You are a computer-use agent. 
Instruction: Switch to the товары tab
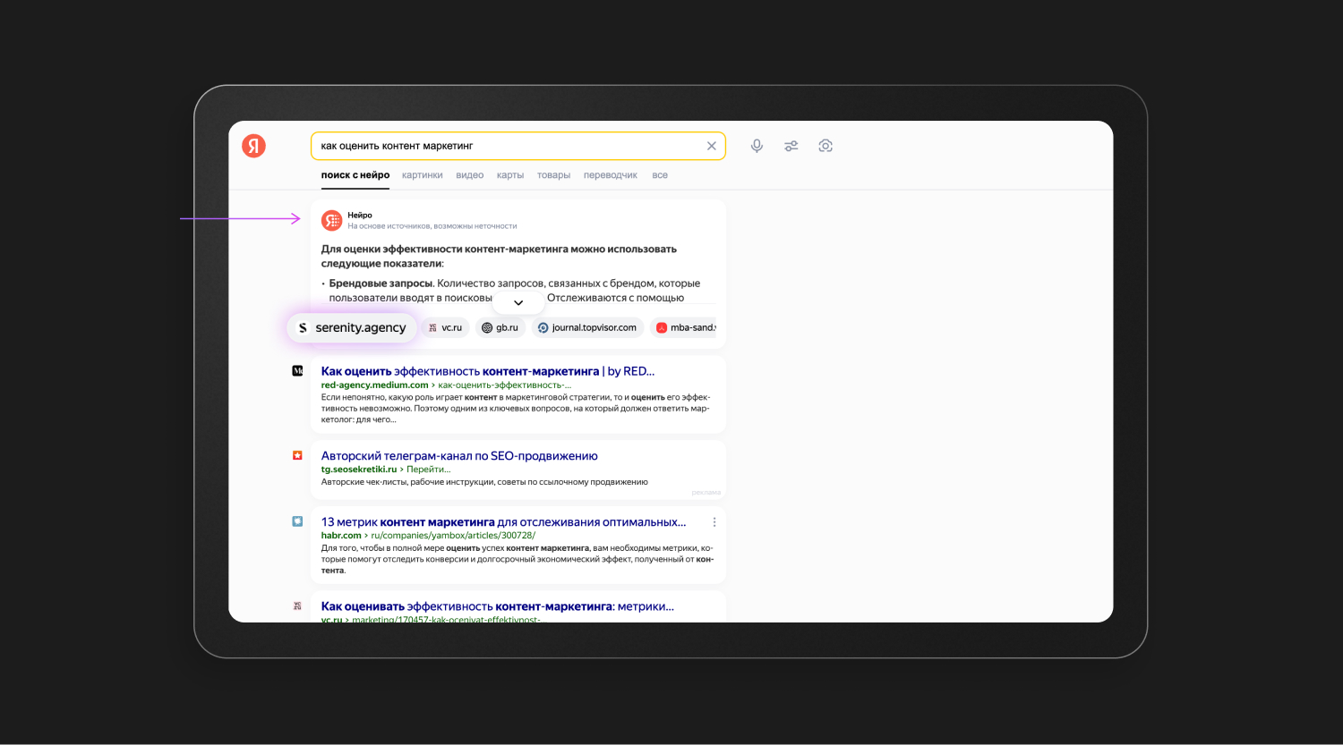553,175
